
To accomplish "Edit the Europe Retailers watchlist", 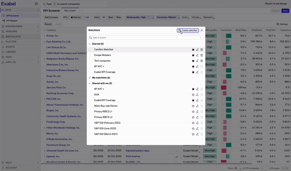I will point(197,55).
